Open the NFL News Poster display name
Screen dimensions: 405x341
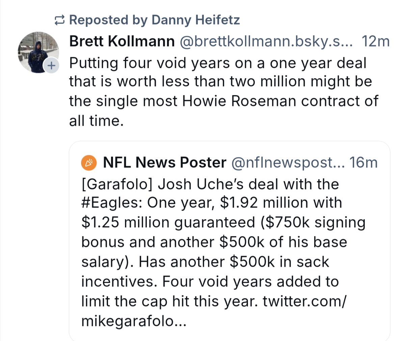(164, 163)
